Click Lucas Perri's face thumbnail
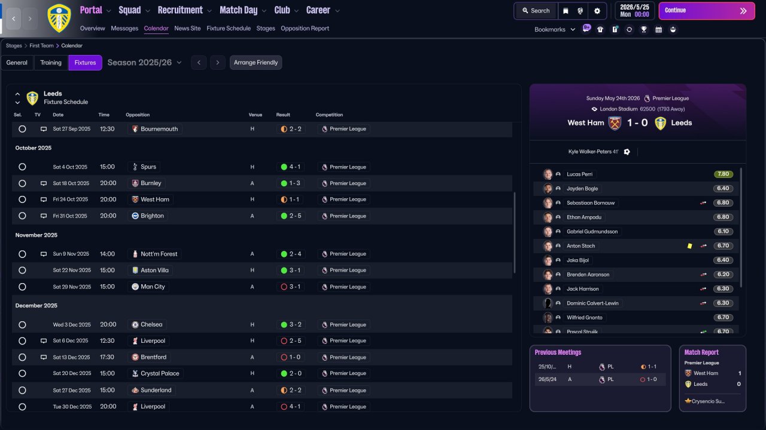The image size is (766, 430). (x=548, y=174)
